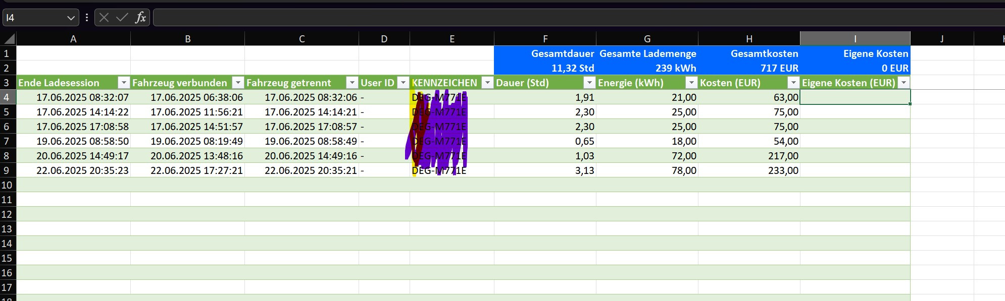The width and height of the screenshot is (1005, 301).
Task: Select the cell with cost 233,00
Action: click(749, 170)
